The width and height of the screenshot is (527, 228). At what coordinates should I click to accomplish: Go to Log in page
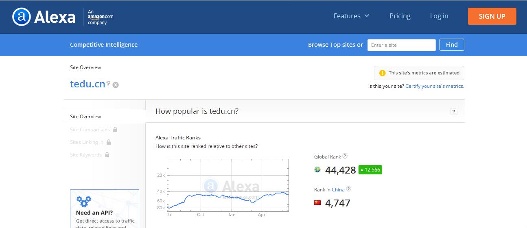pyautogui.click(x=439, y=16)
